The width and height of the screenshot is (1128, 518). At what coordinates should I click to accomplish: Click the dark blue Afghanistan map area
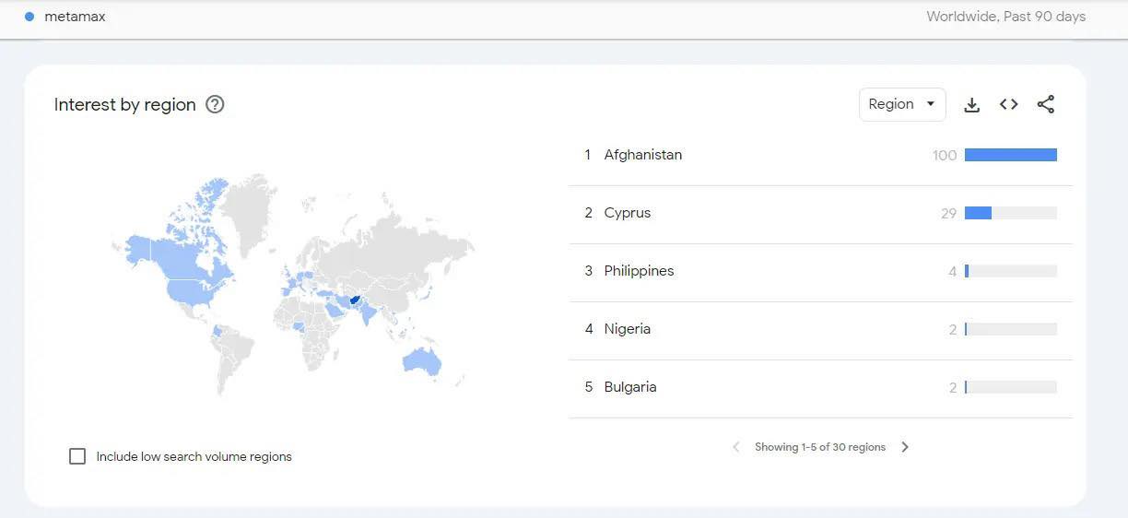click(x=354, y=300)
